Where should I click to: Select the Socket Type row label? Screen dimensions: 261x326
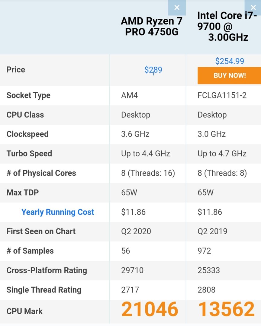(x=28, y=95)
